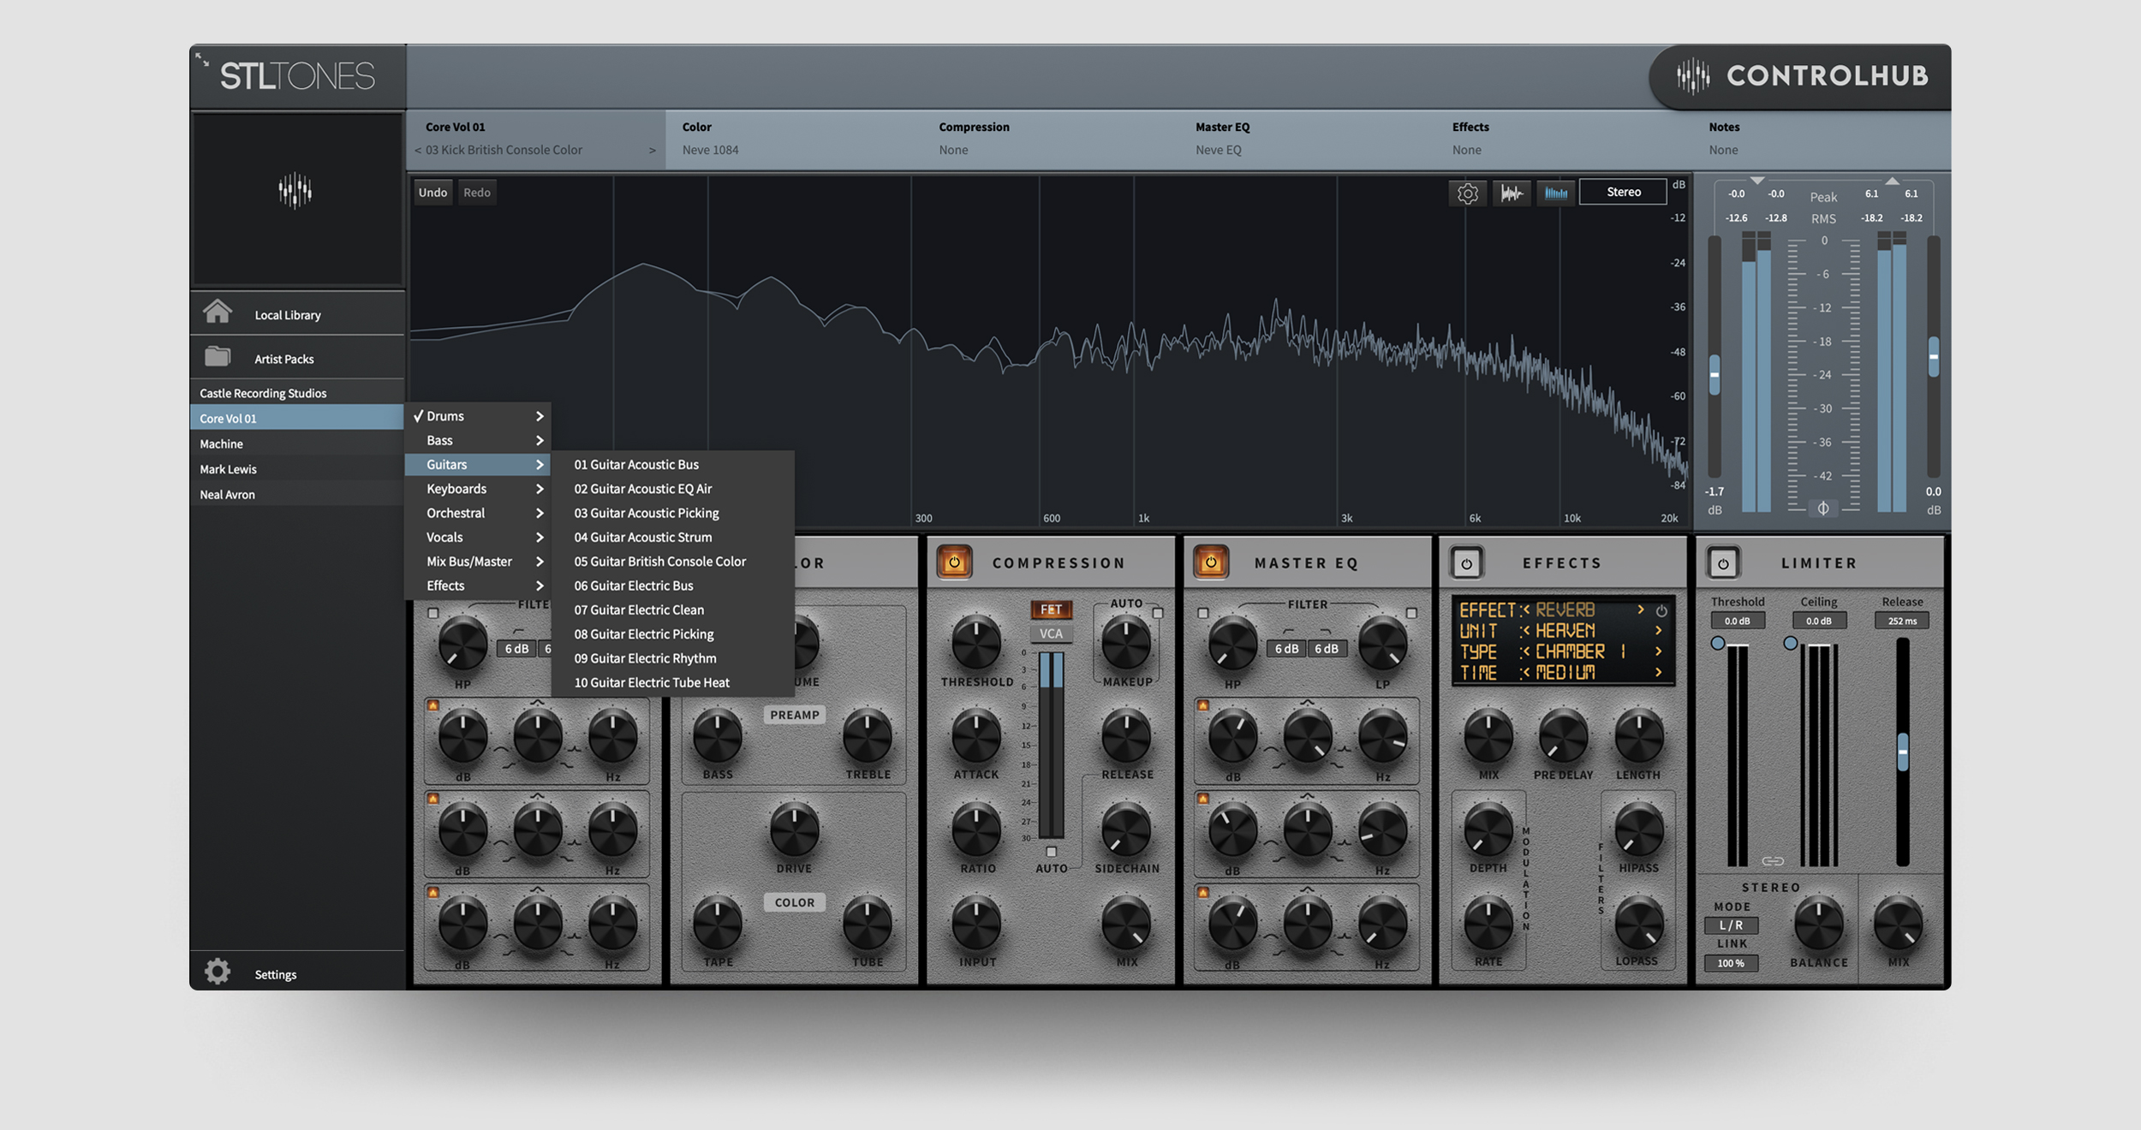Click the L/R stereo mode button
Viewport: 2141px width, 1130px height.
(1731, 925)
